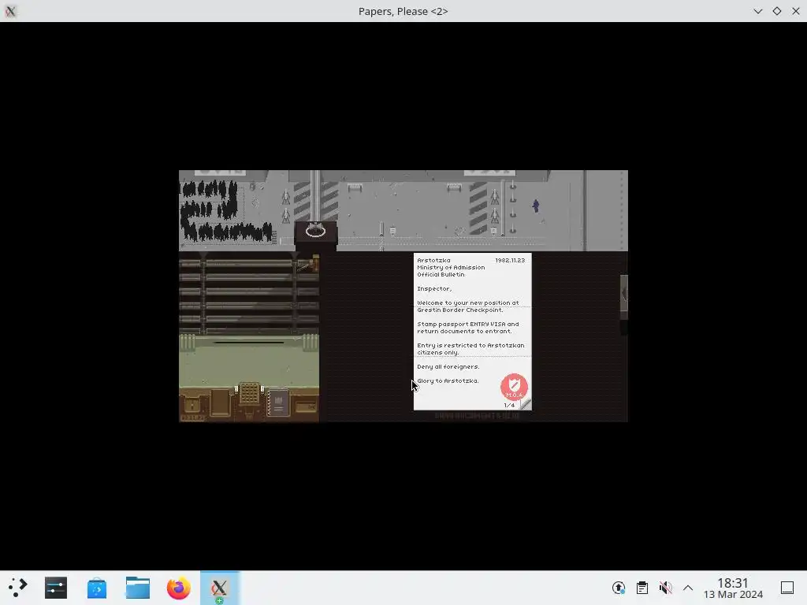Select the blue guard walking at checkpoint
The image size is (807, 605).
point(536,206)
